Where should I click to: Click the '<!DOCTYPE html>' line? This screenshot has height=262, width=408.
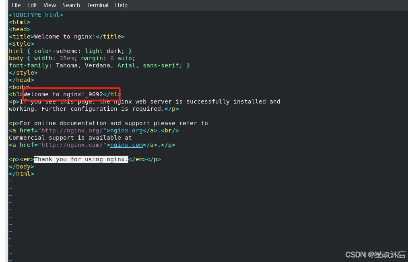click(x=36, y=15)
